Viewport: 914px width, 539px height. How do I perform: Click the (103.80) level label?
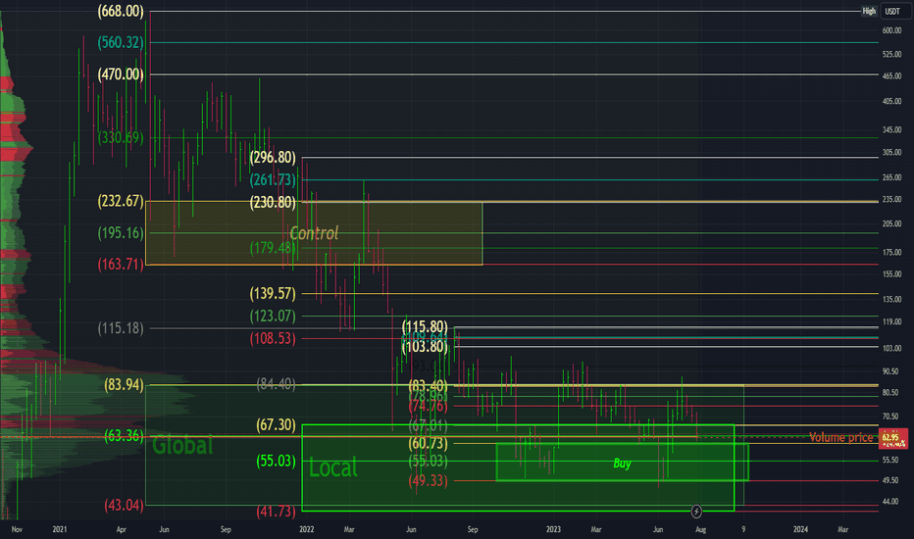pyautogui.click(x=425, y=347)
